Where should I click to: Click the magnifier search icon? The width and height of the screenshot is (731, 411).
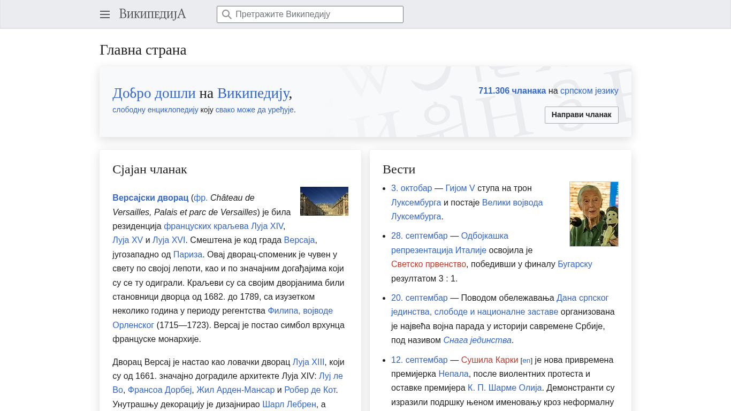point(227,14)
